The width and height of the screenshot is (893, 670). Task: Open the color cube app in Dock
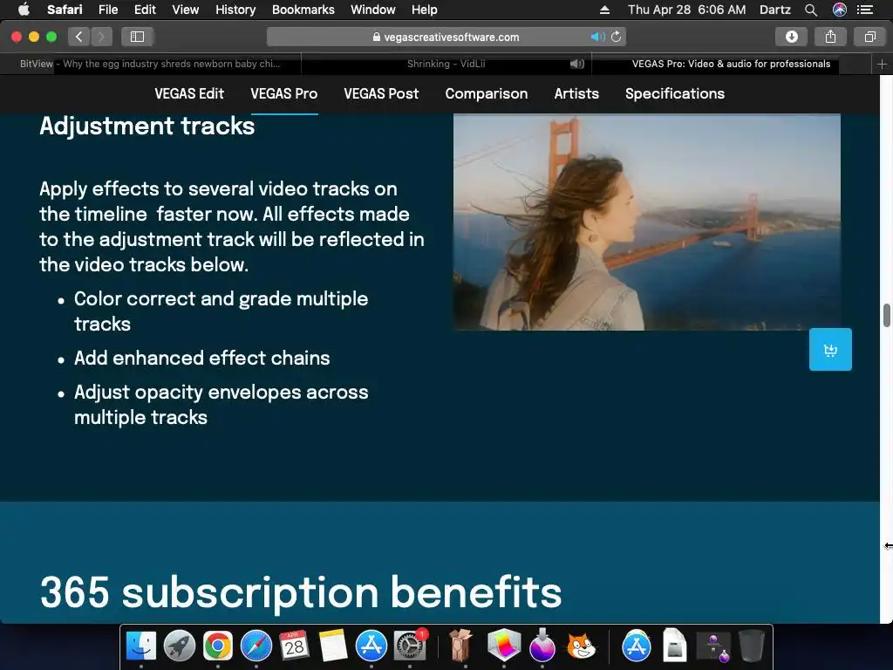pos(504,646)
